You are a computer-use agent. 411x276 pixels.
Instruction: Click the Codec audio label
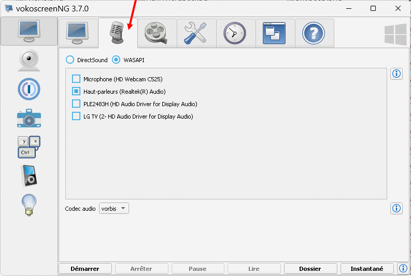click(x=80, y=209)
